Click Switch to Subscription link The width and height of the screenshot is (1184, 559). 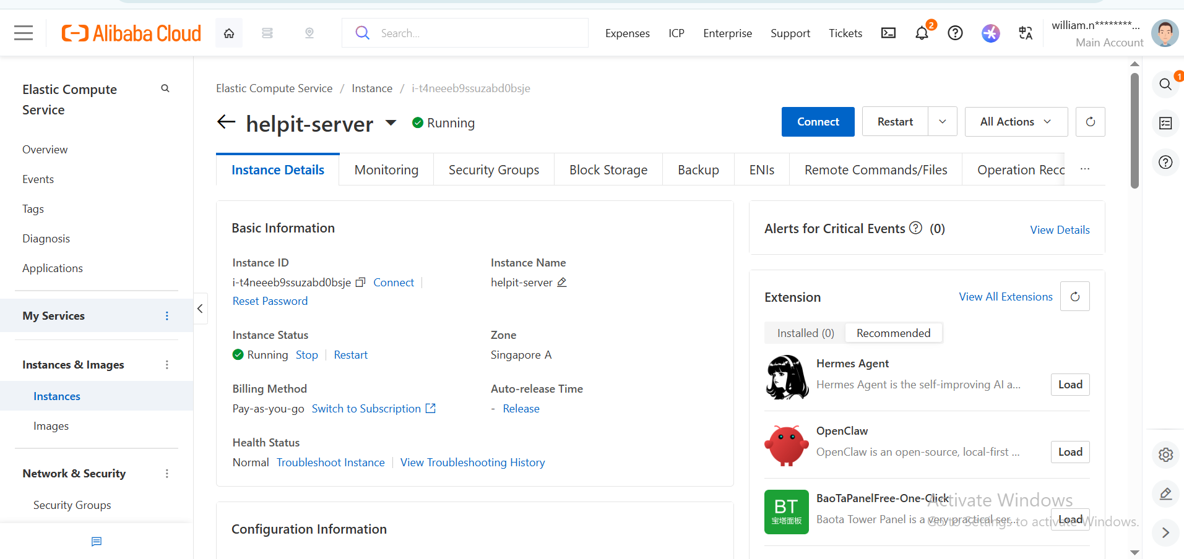374,409
